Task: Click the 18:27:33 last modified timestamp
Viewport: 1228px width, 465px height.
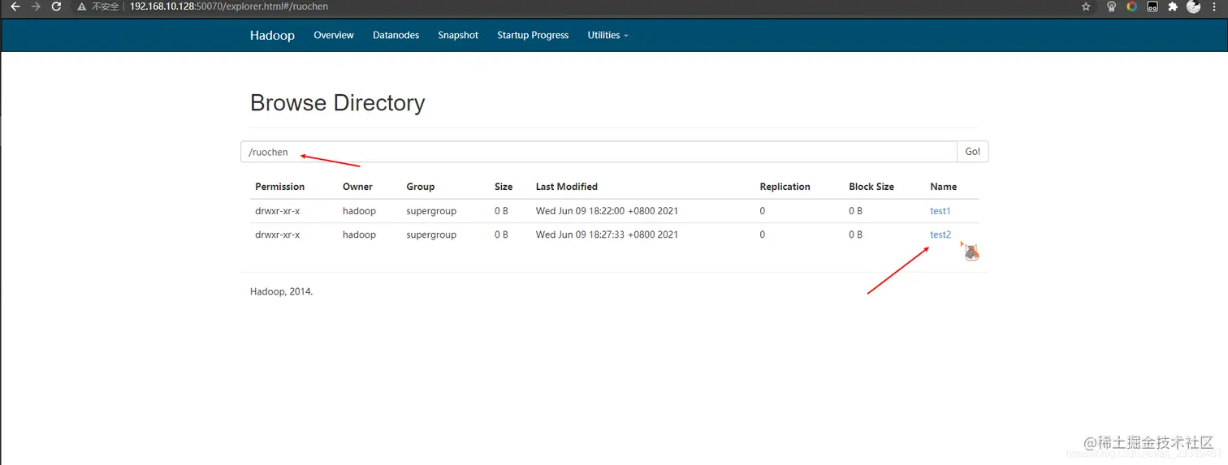Action: point(607,235)
